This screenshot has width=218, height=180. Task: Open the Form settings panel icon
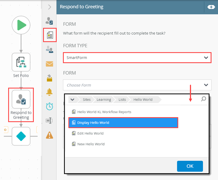pos(50,35)
